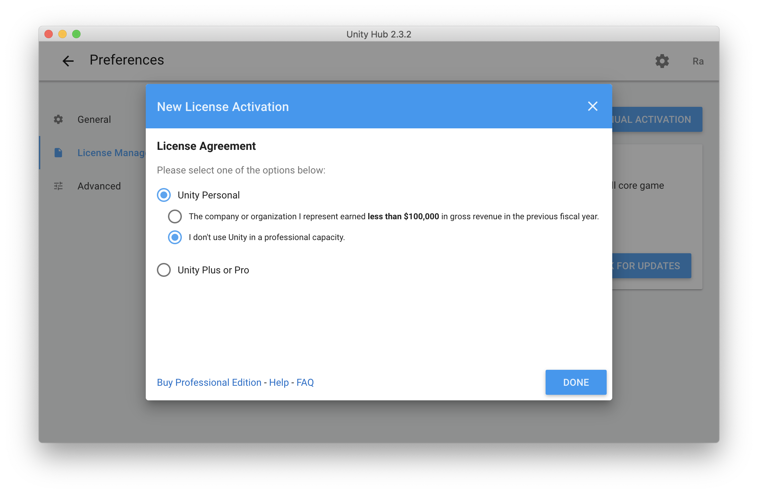Click the Ra account label in header

(x=698, y=61)
